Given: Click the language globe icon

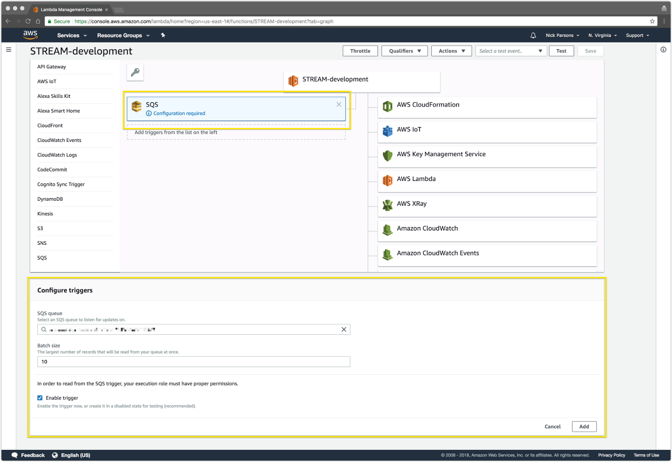Looking at the screenshot, I should (x=55, y=455).
